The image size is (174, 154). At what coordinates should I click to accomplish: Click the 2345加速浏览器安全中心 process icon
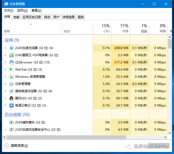tap(12, 130)
